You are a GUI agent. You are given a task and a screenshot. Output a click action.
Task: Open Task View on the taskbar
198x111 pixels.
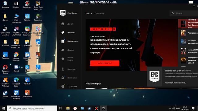(x=61, y=108)
